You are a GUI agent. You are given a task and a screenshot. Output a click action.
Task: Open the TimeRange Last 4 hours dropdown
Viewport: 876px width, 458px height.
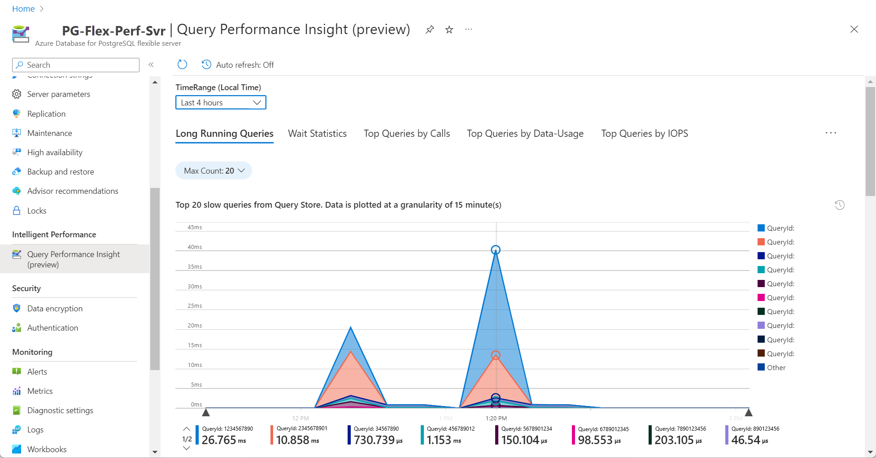click(x=221, y=103)
